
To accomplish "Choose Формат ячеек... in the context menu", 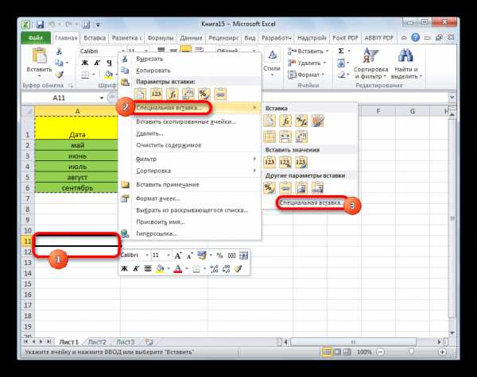I will click(158, 198).
